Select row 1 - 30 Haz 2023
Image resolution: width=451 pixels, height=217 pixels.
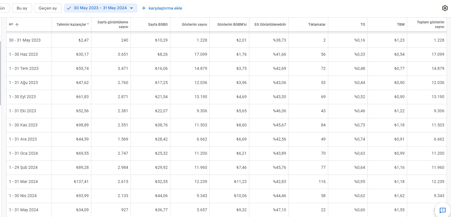pos(227,55)
